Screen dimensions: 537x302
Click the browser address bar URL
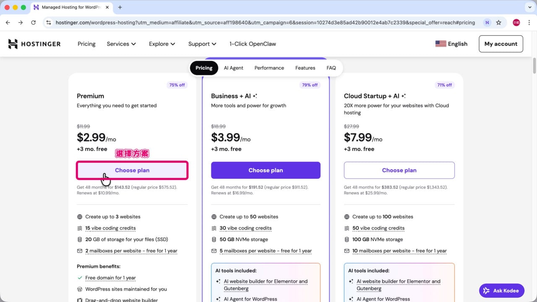[265, 23]
